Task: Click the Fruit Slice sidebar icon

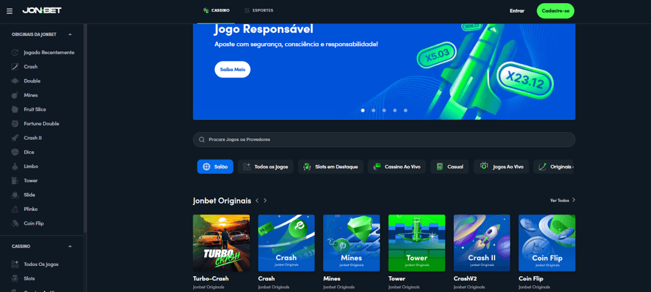Action: pyautogui.click(x=15, y=109)
